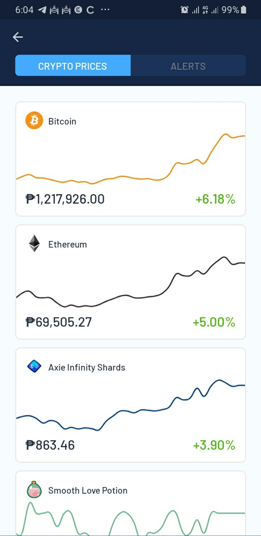This screenshot has height=536, width=261.
Task: Click the orange Bitcoin price chart line
Action: [x=131, y=159]
